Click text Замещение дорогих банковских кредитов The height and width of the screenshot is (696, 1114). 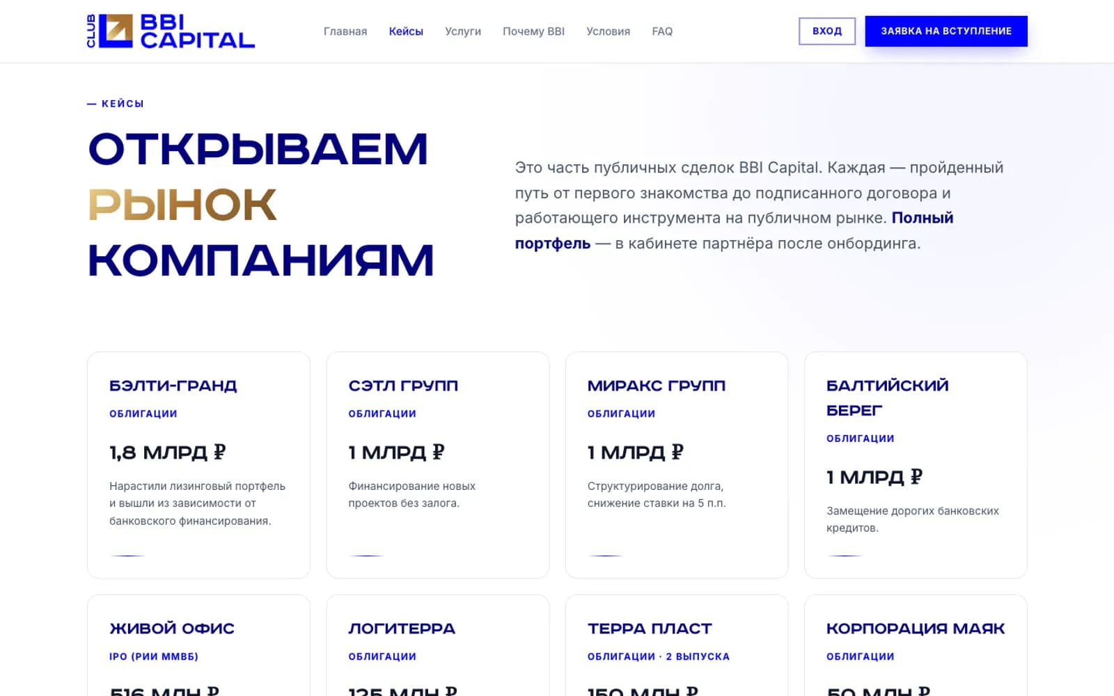coord(913,519)
